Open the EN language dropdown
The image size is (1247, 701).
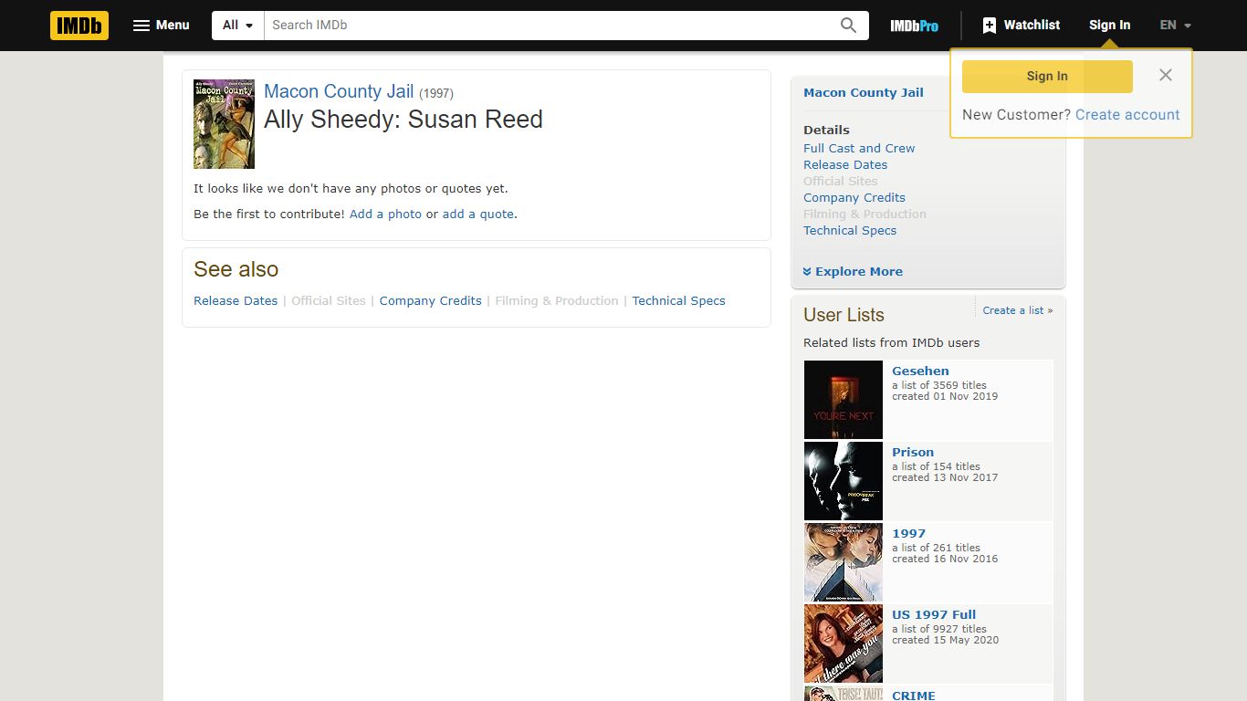coord(1176,26)
